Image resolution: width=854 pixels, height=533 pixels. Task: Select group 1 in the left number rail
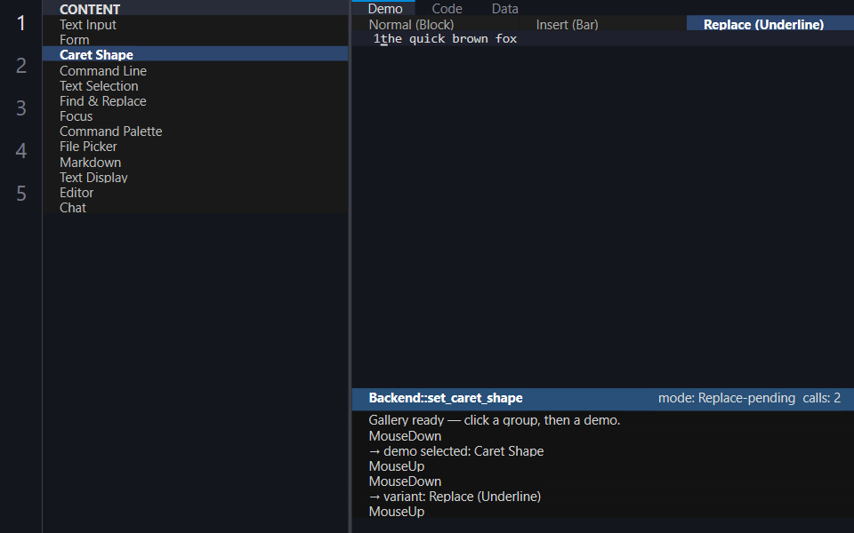tap(20, 23)
